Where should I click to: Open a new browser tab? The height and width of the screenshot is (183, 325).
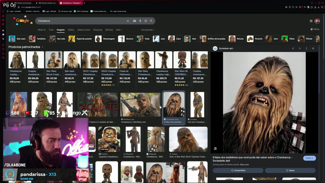coord(85,3)
